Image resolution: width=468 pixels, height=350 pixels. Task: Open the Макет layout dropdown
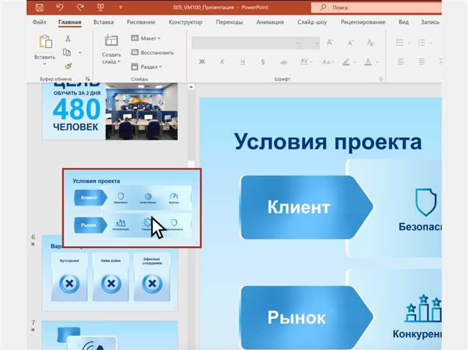146,38
